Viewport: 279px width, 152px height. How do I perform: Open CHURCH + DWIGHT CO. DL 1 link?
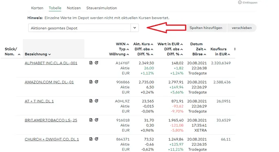tap(51, 139)
